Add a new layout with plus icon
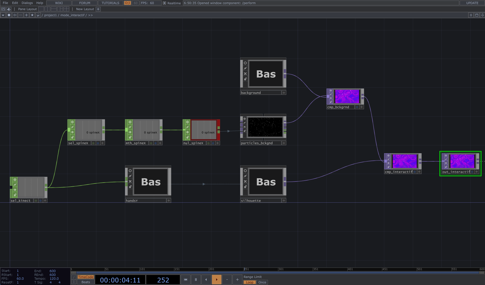Viewport: 485px width, 285px height. click(98, 9)
